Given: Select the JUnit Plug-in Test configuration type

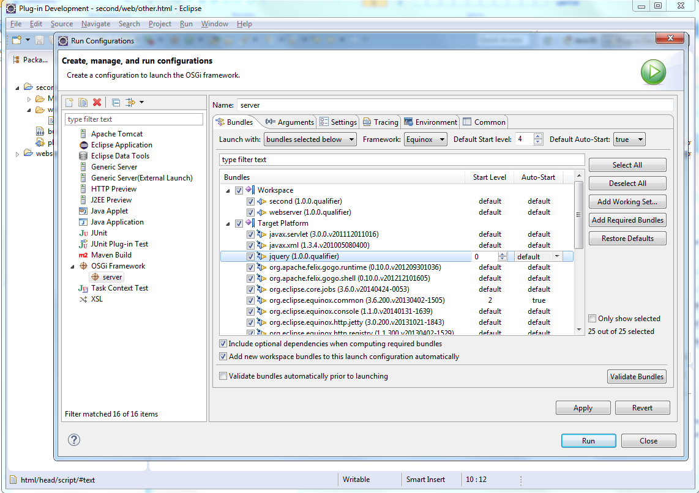Looking at the screenshot, I should click(x=119, y=243).
